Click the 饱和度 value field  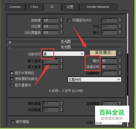pyautogui.click(x=51, y=20)
